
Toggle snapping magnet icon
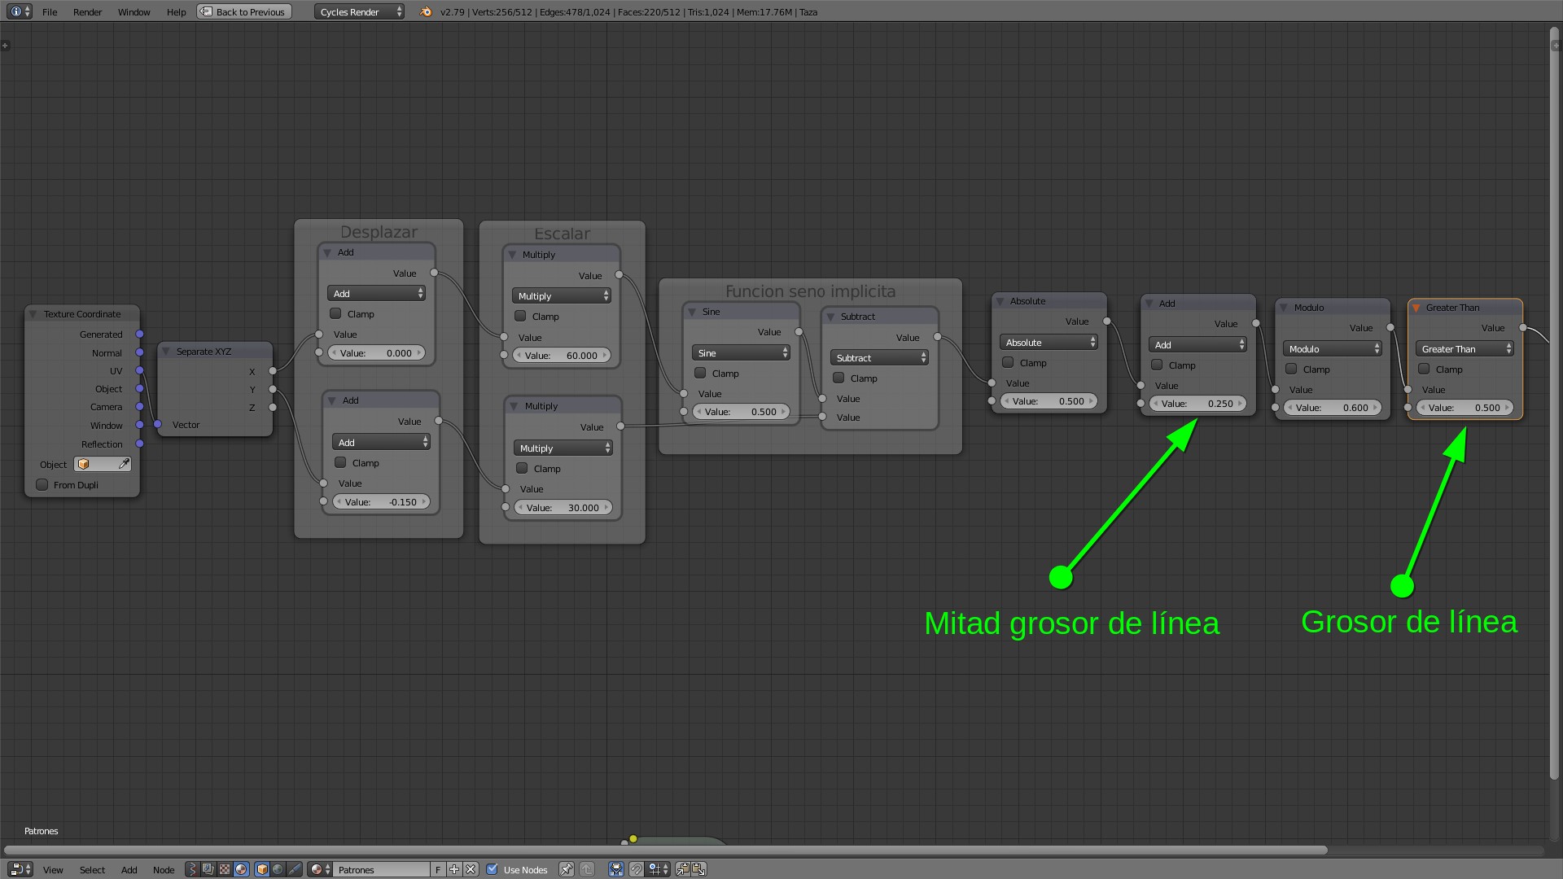[x=637, y=869]
